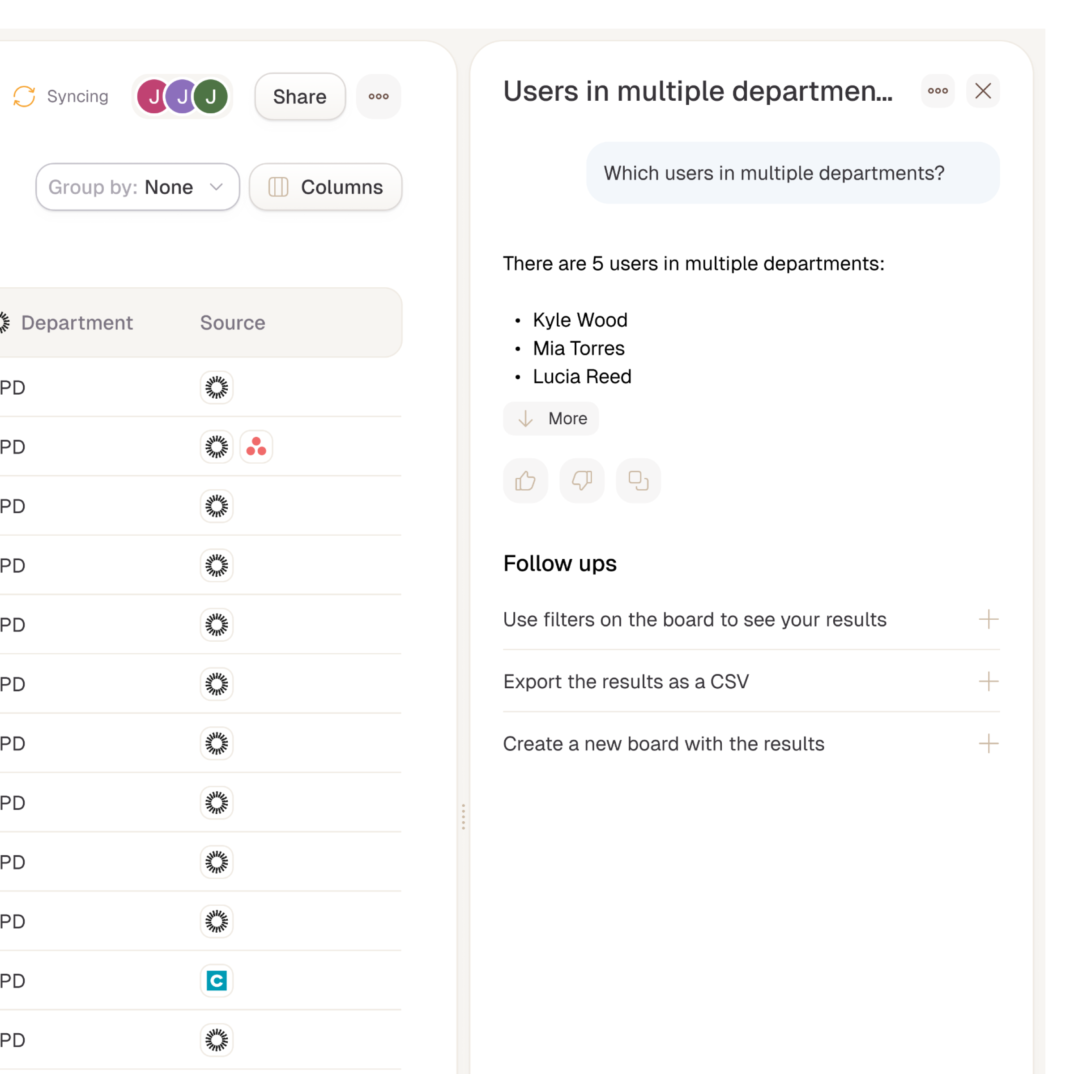The height and width of the screenshot is (1074, 1074).
Task: Add 'Create a new board with results'
Action: click(x=988, y=743)
